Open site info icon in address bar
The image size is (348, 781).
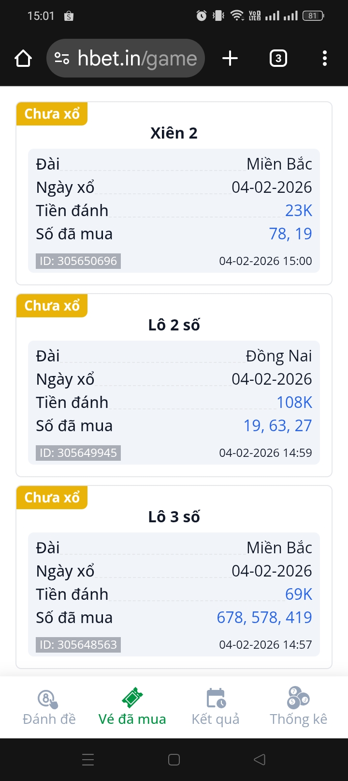62,59
